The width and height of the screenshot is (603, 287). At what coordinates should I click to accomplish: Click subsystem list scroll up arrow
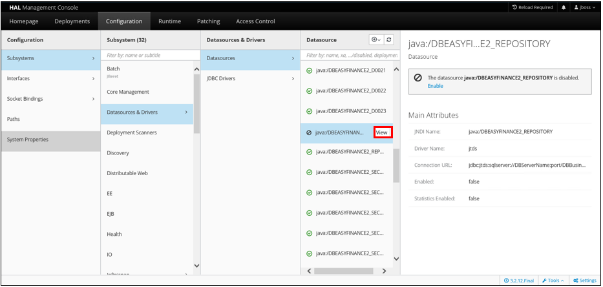click(x=196, y=69)
